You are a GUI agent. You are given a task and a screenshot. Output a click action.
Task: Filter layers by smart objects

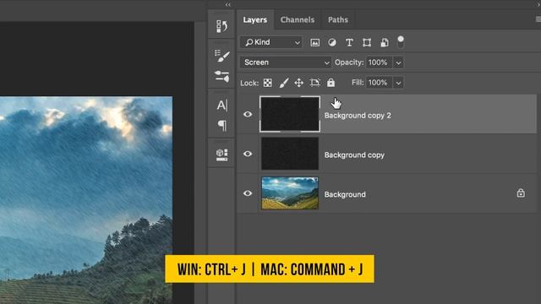point(384,42)
